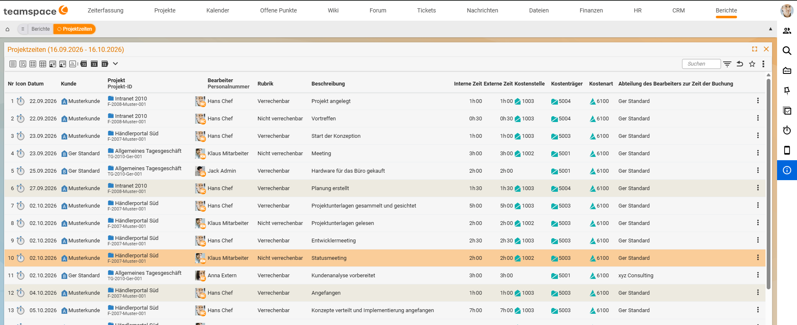Open row menu for Statusmeeting entry

(x=758, y=258)
